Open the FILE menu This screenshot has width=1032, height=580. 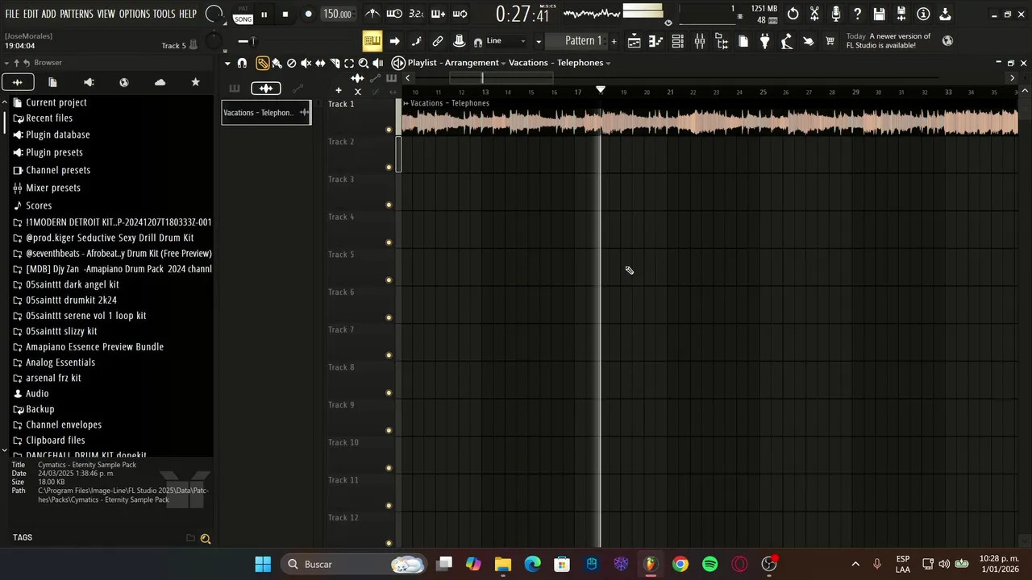coord(12,14)
